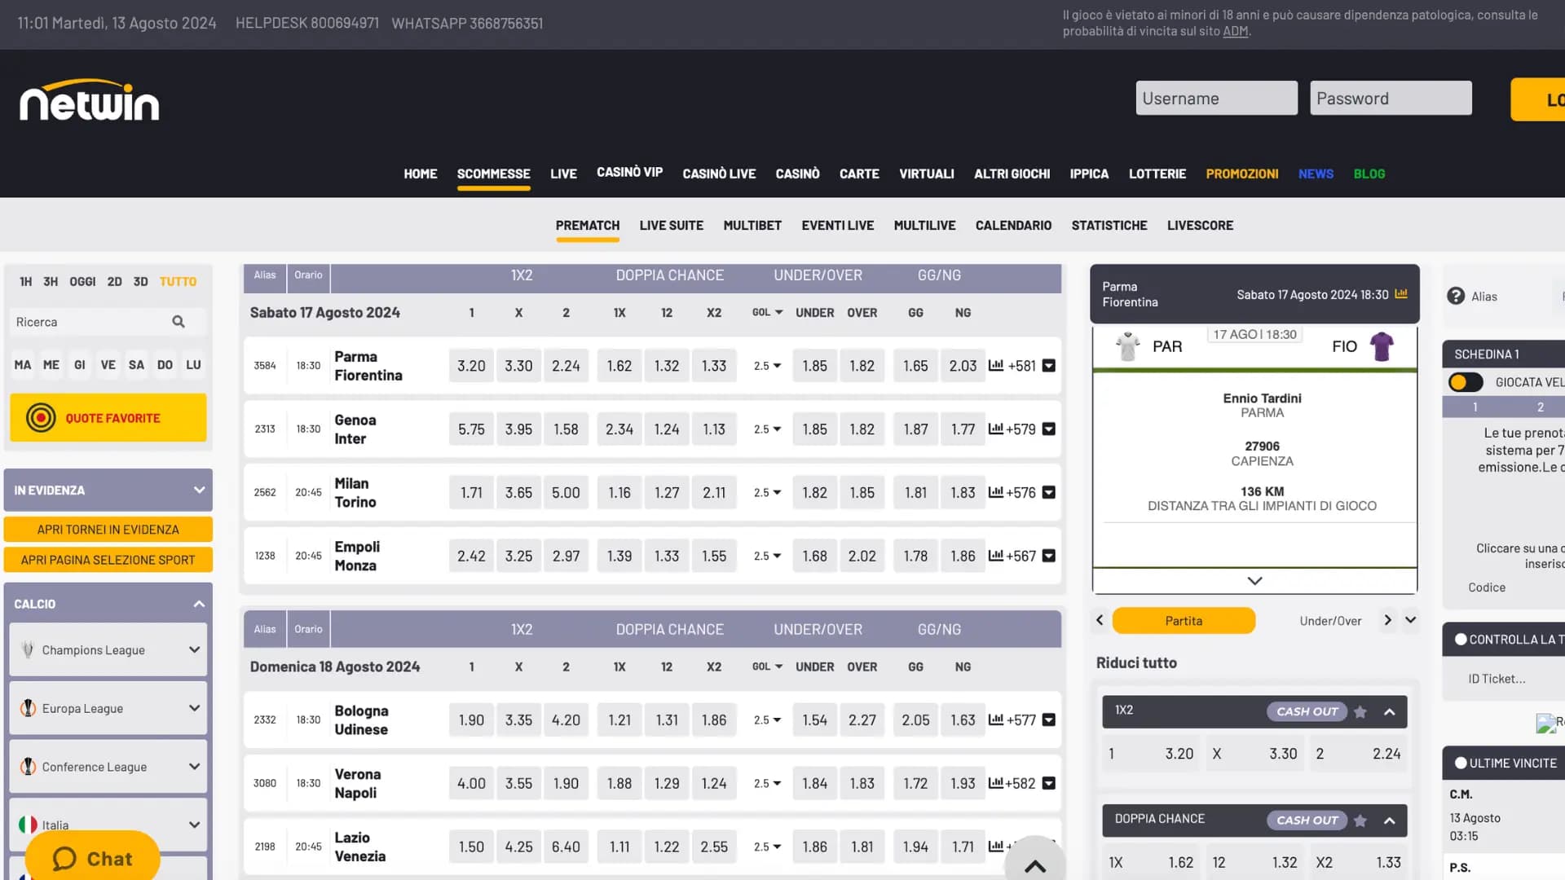The height and width of the screenshot is (880, 1565).
Task: Collapse the Calcio section in sidebar
Action: coord(200,603)
